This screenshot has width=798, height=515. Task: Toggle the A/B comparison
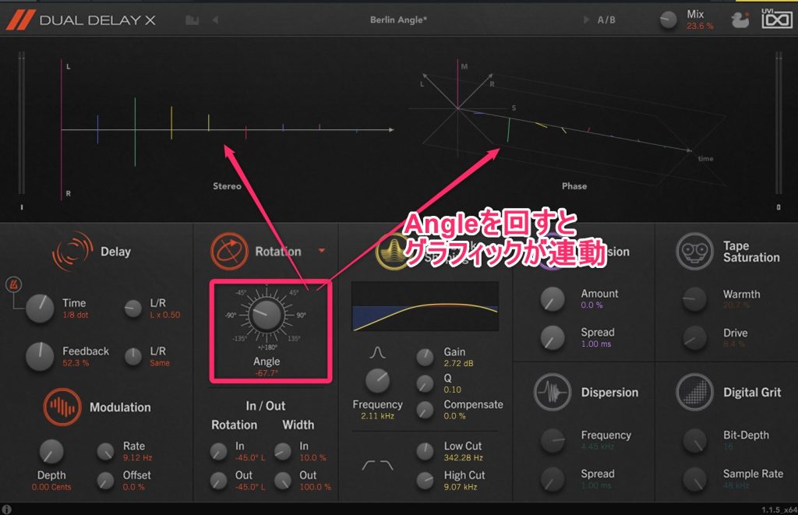click(606, 20)
